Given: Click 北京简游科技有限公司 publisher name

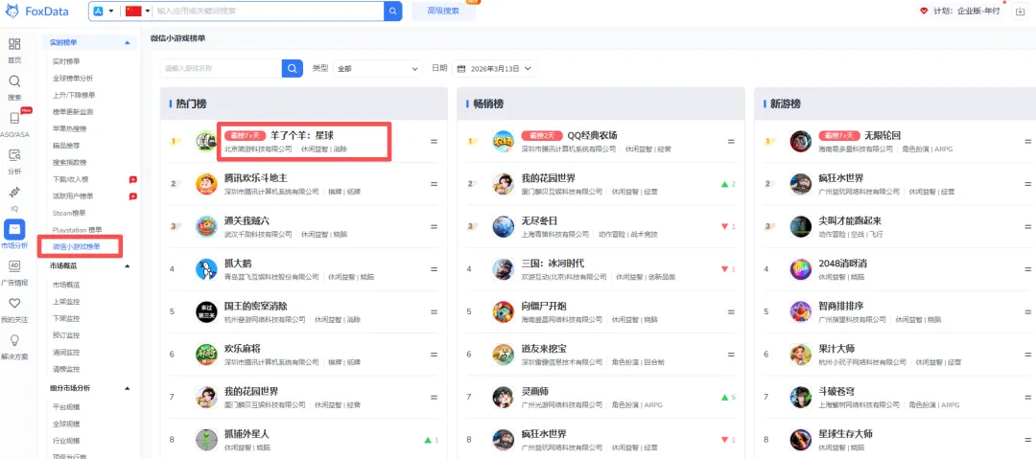Looking at the screenshot, I should 258,149.
